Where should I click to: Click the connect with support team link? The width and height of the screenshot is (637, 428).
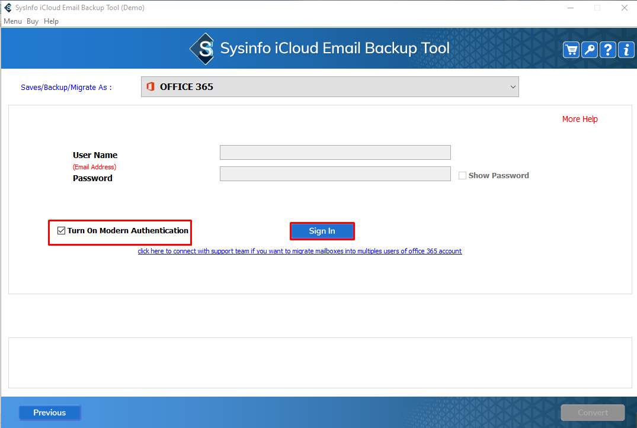coord(299,251)
